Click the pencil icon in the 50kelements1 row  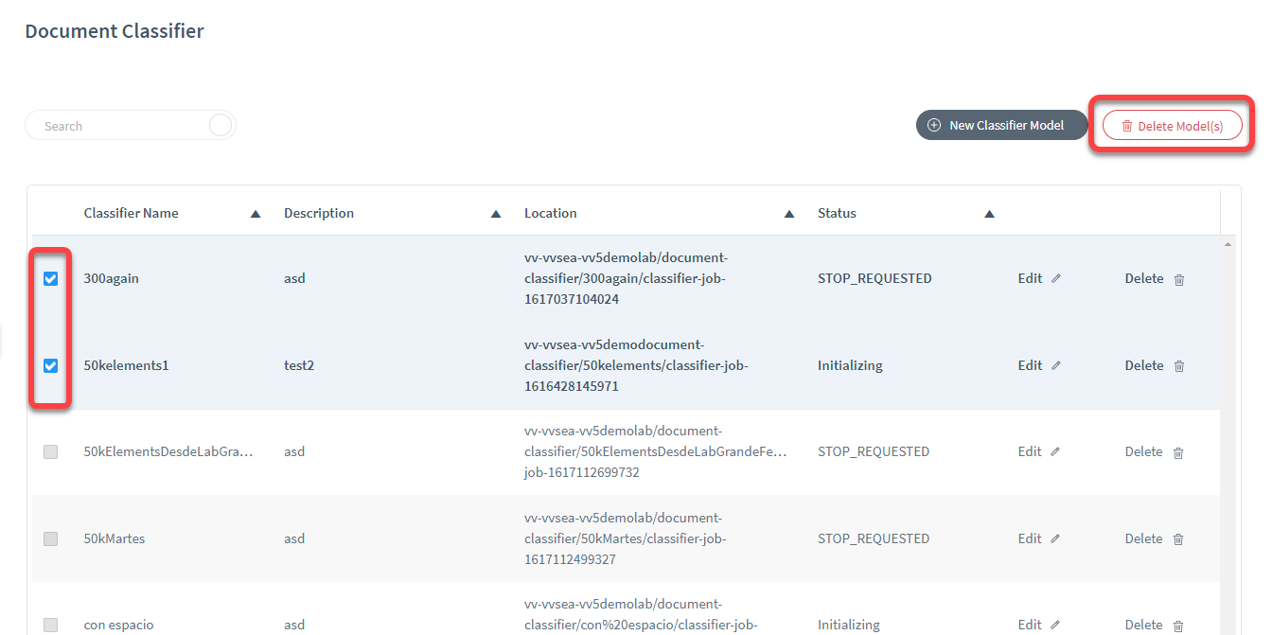pos(1056,366)
